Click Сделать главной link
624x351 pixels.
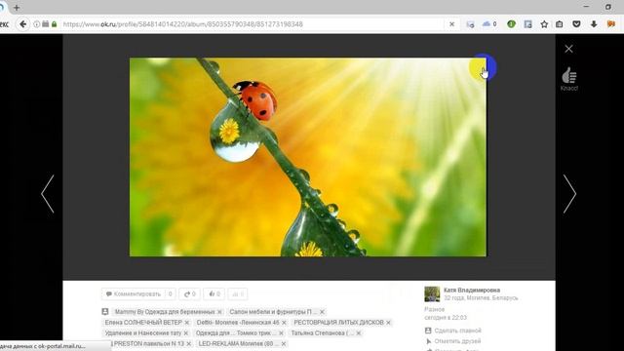tap(457, 331)
